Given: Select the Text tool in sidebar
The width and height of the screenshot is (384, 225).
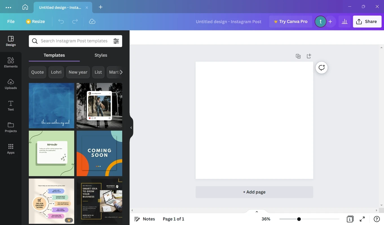Looking at the screenshot, I should tap(11, 105).
